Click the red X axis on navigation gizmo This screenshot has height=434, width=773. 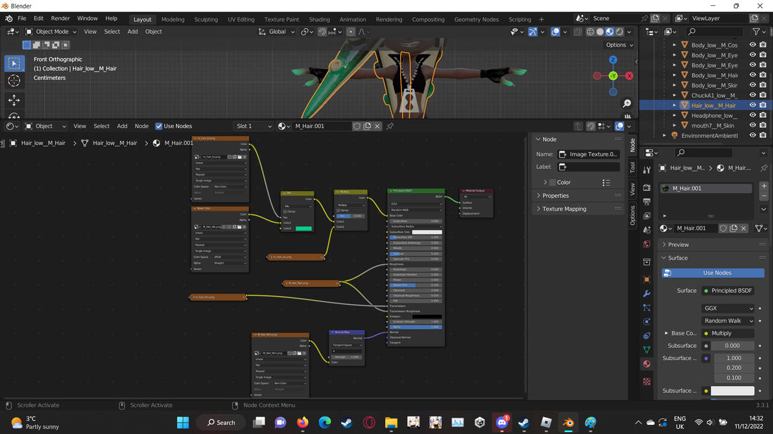tap(629, 76)
